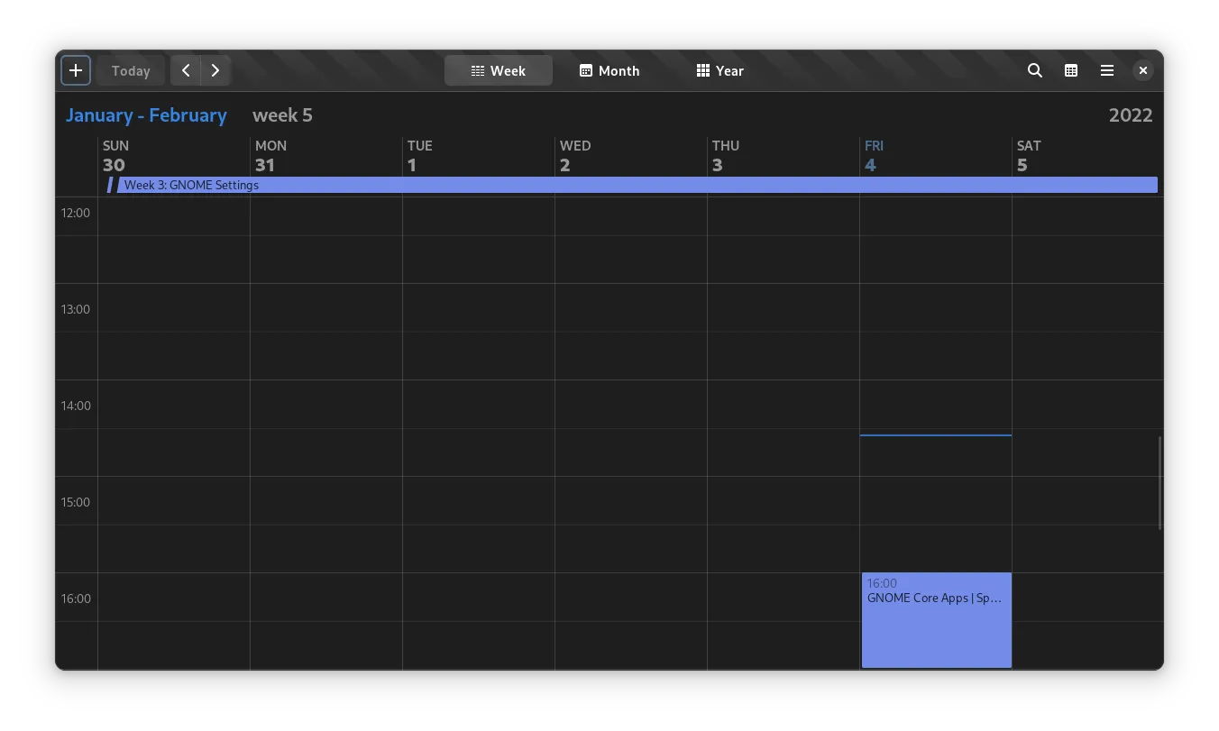
Task: Advance to the next week
Action: 215,70
